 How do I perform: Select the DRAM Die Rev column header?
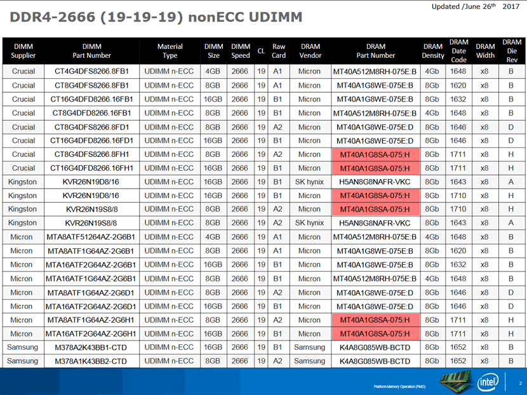[x=512, y=51]
